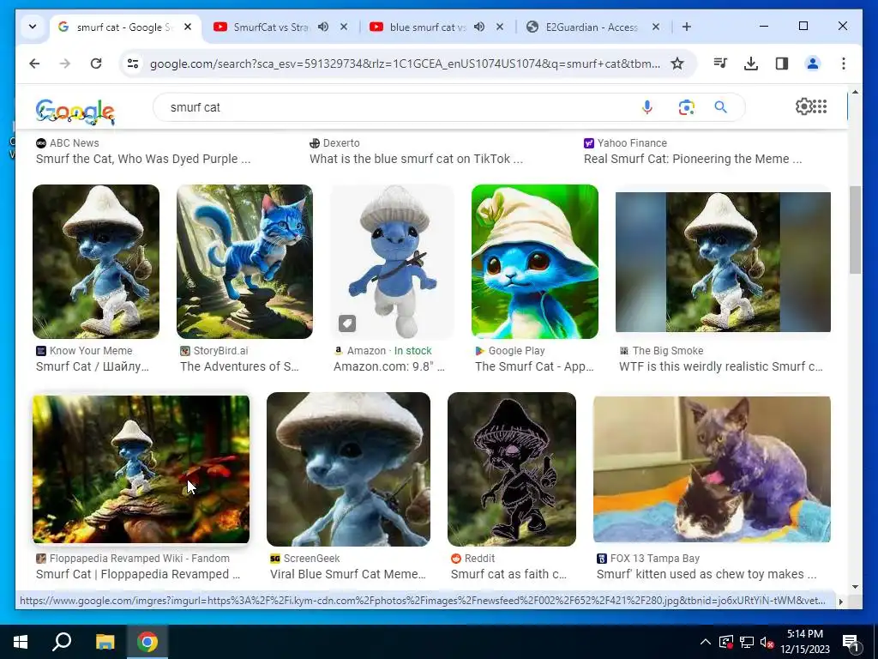
Task: Open File Explorer from taskbar
Action: (x=105, y=642)
